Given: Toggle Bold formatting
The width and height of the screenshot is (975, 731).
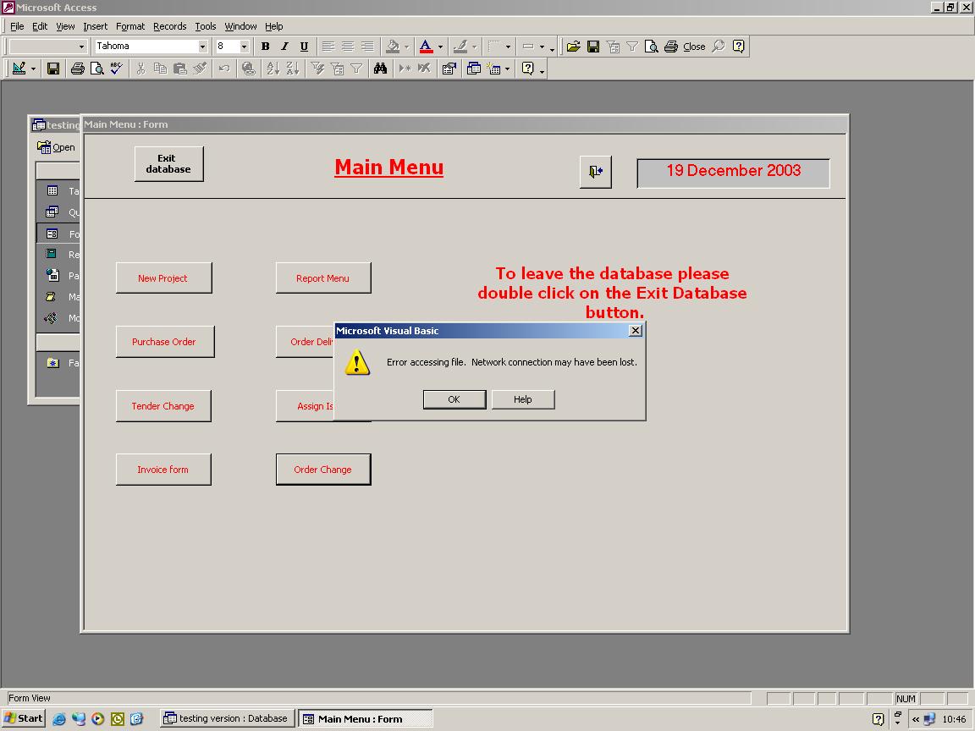Looking at the screenshot, I should point(266,46).
